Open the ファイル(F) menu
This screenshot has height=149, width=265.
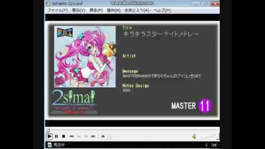(x=57, y=10)
